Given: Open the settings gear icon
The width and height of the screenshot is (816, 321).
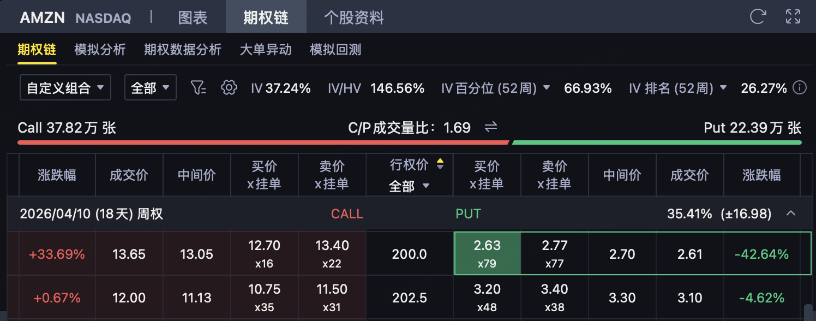Looking at the screenshot, I should (229, 87).
